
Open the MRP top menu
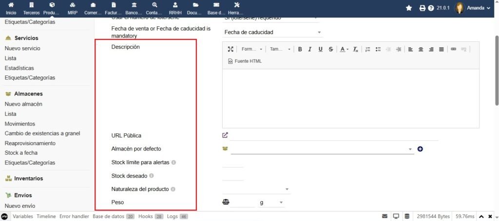point(72,9)
